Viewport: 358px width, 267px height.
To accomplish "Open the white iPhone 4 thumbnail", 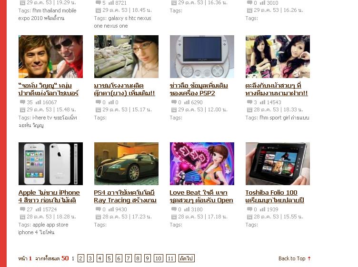I will tap(50, 164).
